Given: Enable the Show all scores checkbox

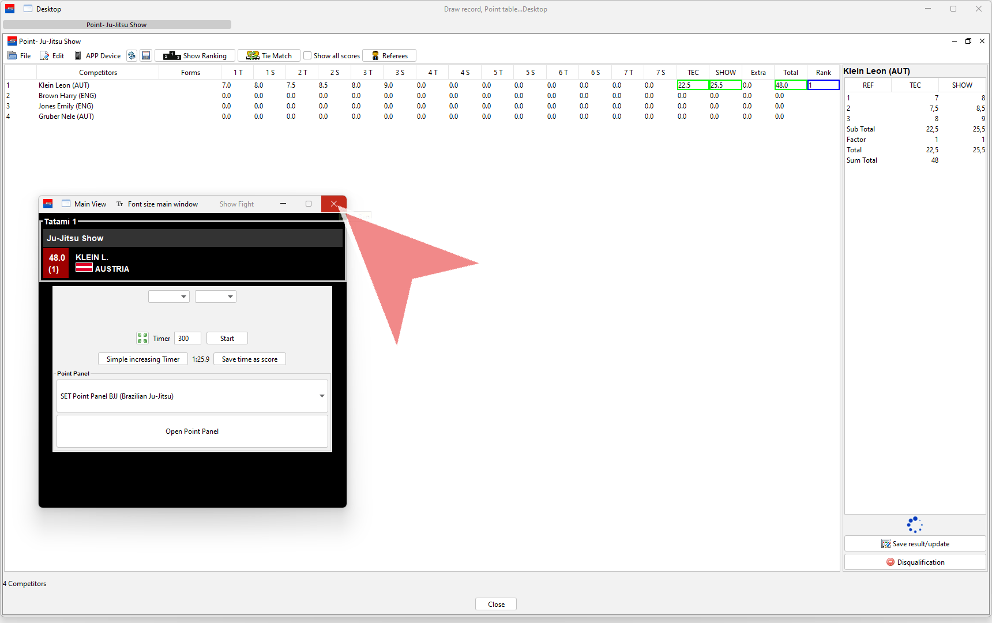Looking at the screenshot, I should (308, 56).
